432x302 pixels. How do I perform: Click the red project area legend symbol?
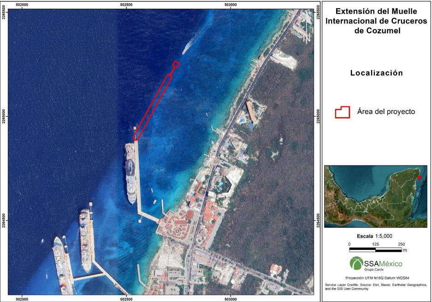pos(343,112)
